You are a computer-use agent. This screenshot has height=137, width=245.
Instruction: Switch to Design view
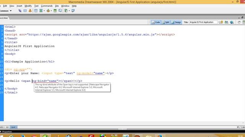tap(176, 22)
